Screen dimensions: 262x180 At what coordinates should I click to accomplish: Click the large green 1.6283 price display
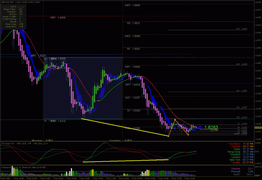[211, 128]
